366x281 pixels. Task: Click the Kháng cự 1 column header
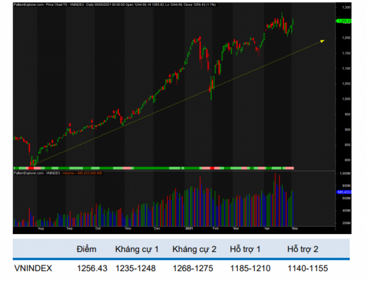coord(137,250)
